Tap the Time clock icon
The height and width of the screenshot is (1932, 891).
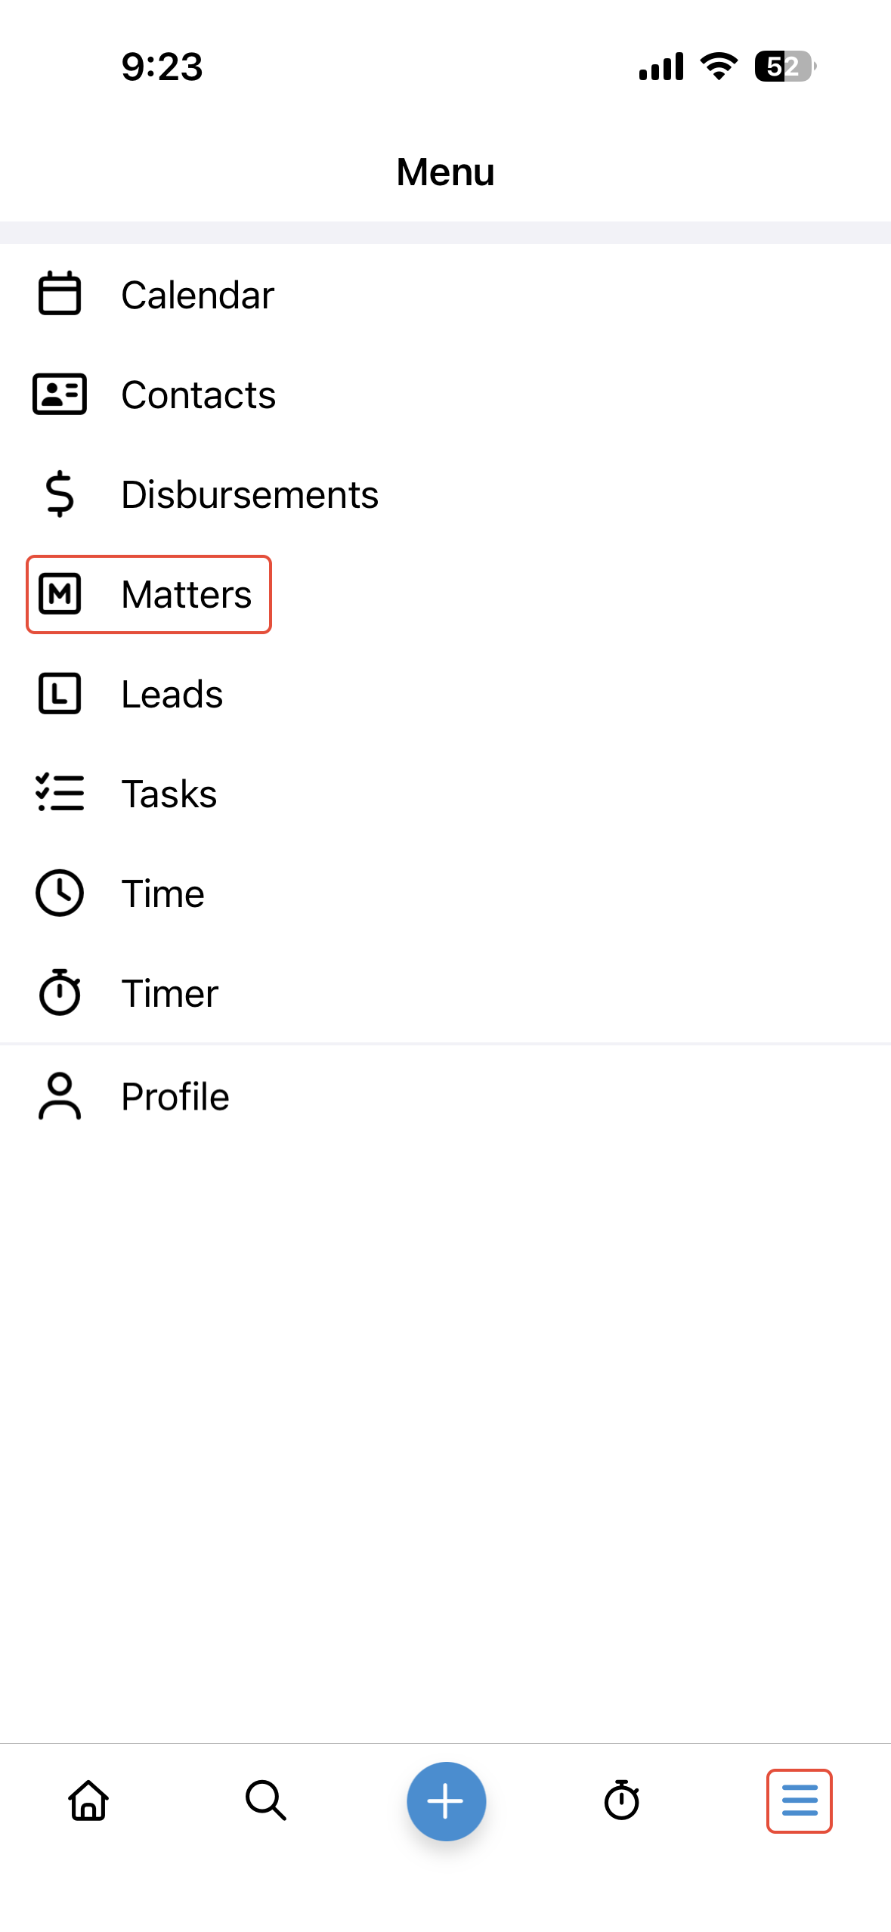[60, 893]
